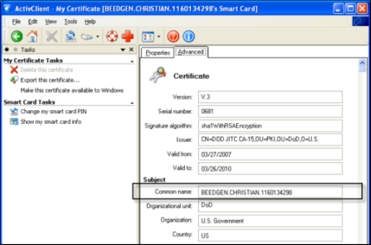
Task: Click the red question mark Help icon
Action: point(173,37)
